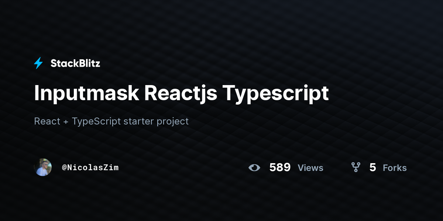The image size is (443, 221).
Task: Click the word Typescript in the title
Action: [x=275, y=93]
